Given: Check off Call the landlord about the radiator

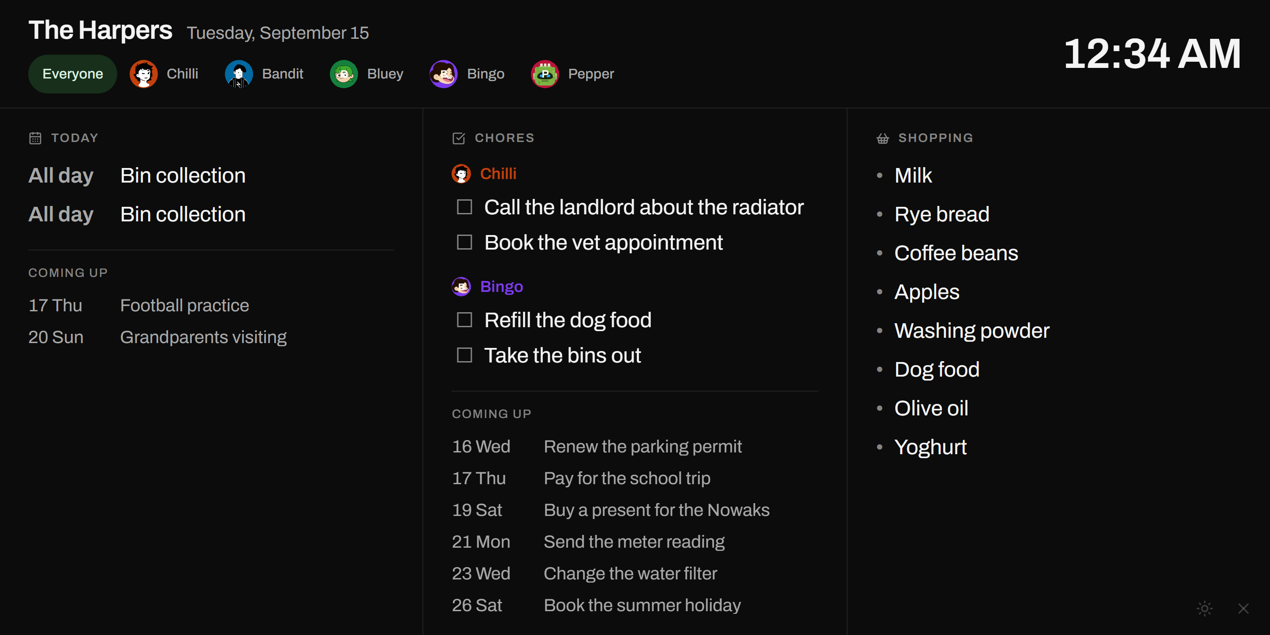Looking at the screenshot, I should [464, 207].
